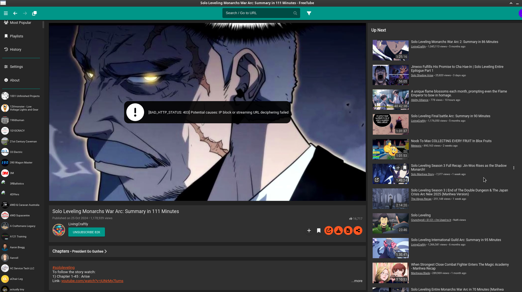Screen dimensions: 522x292
Task: Click the orange download video button
Action: 338,230
